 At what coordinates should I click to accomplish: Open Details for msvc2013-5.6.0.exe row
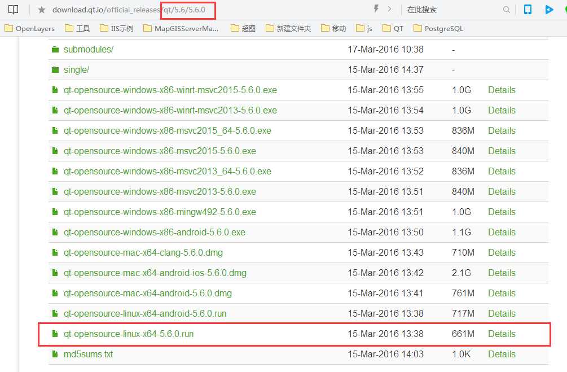tap(502, 191)
